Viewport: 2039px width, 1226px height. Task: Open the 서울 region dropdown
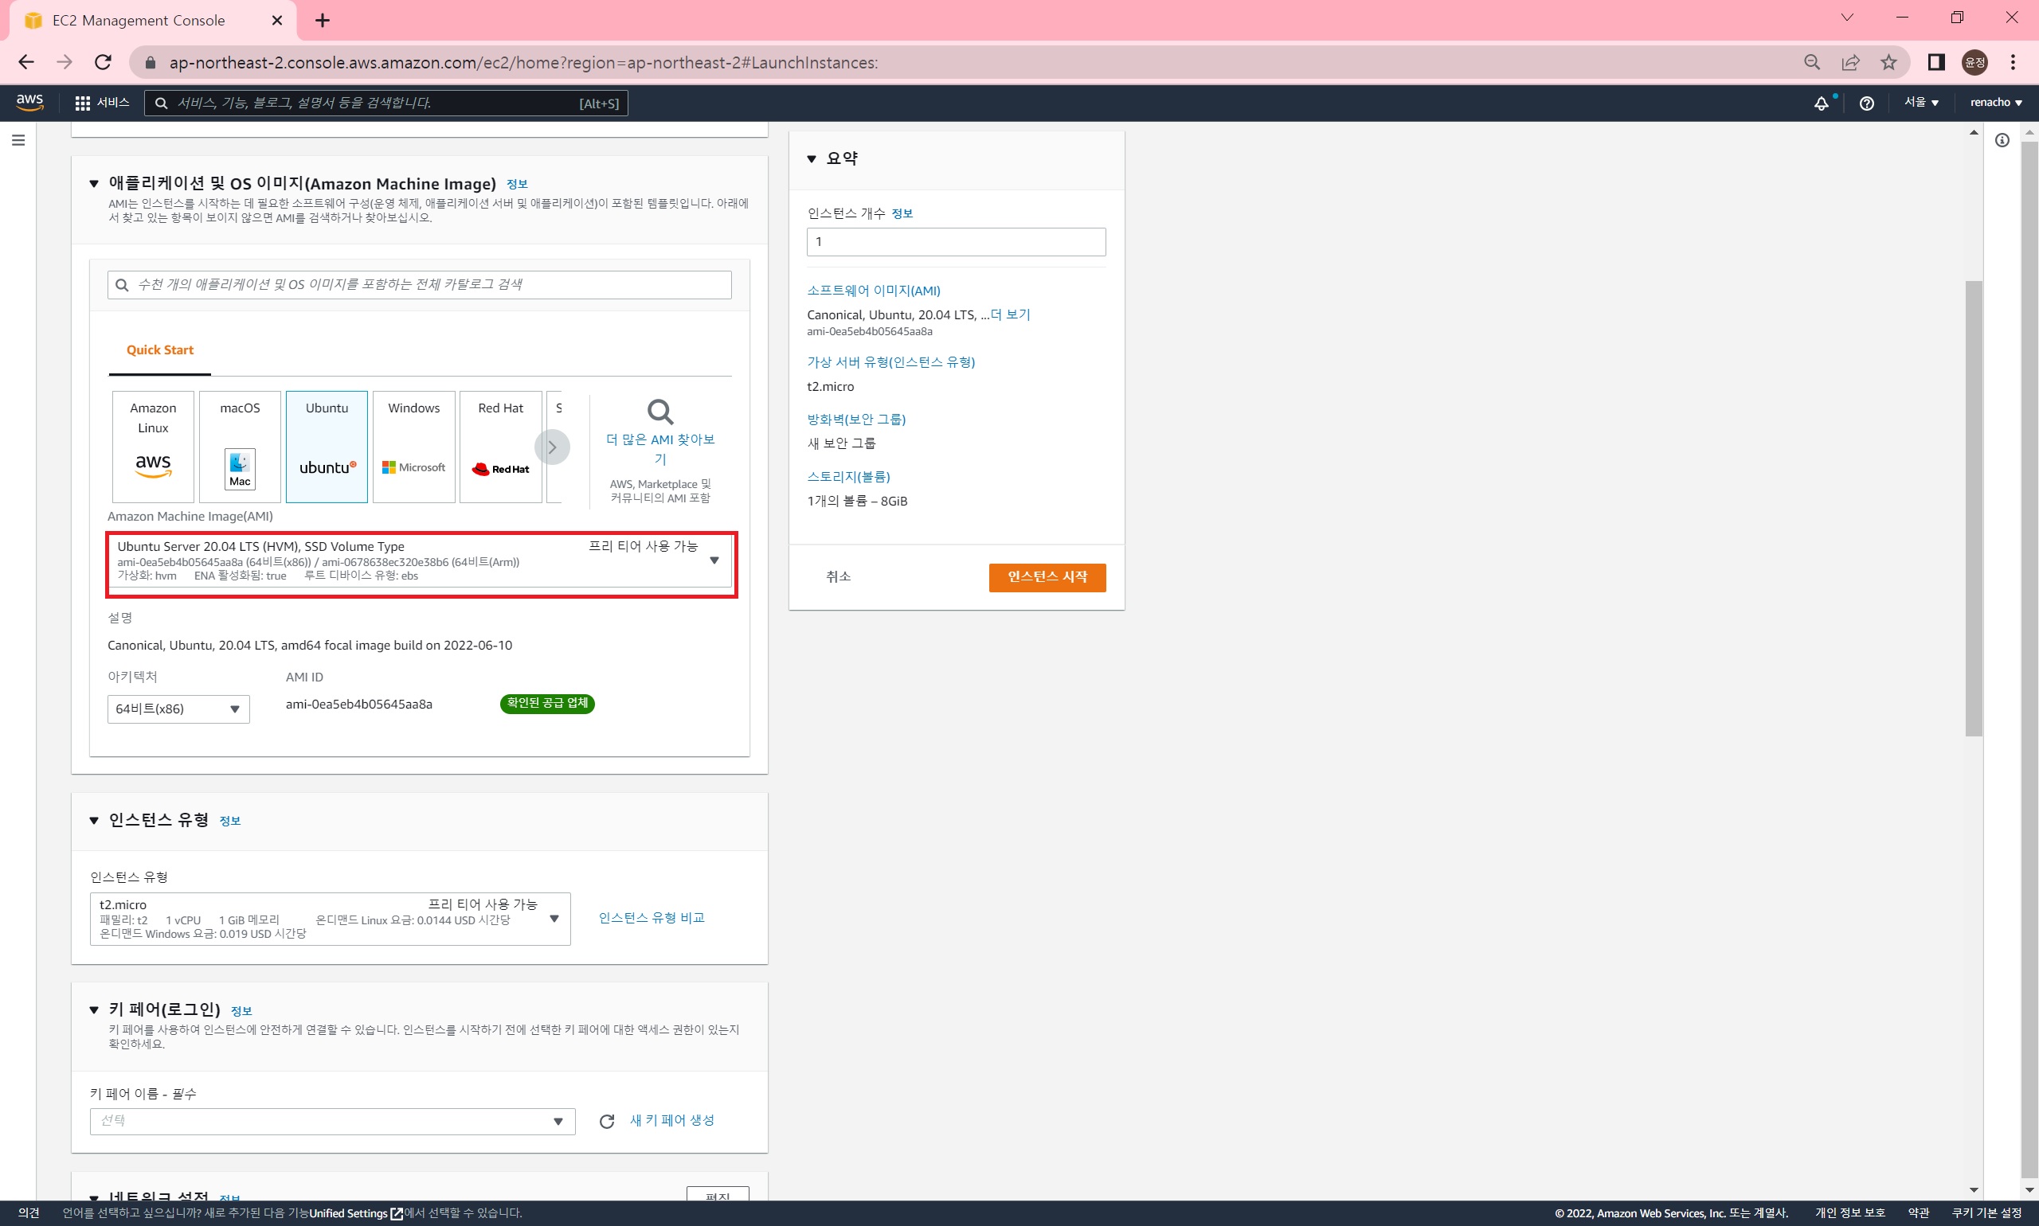(1921, 103)
